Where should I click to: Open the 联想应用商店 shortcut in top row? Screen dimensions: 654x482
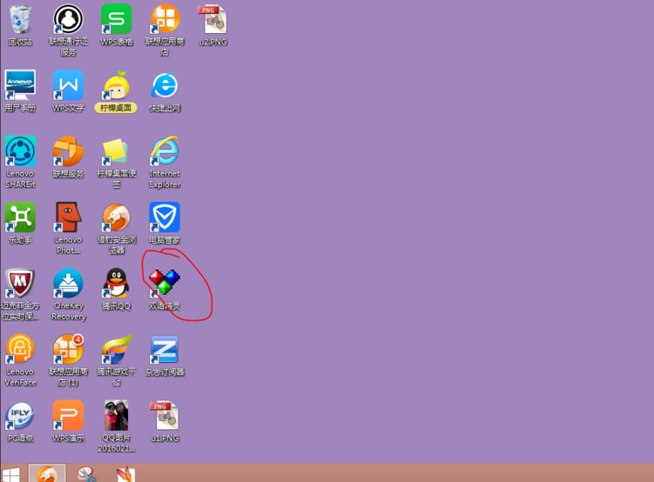click(165, 20)
